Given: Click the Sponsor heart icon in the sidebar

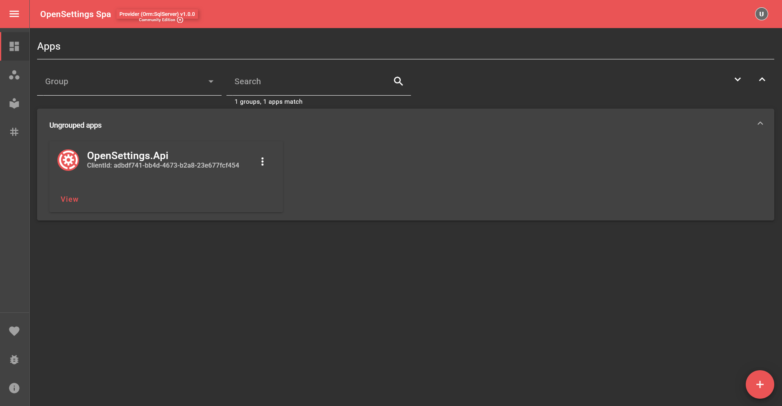Looking at the screenshot, I should coord(15,331).
